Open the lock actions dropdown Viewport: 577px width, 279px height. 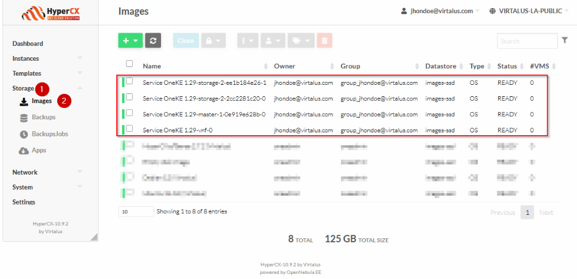click(212, 41)
